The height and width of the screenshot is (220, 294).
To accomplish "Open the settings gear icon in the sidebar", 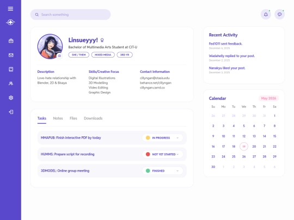I will click(x=11, y=98).
